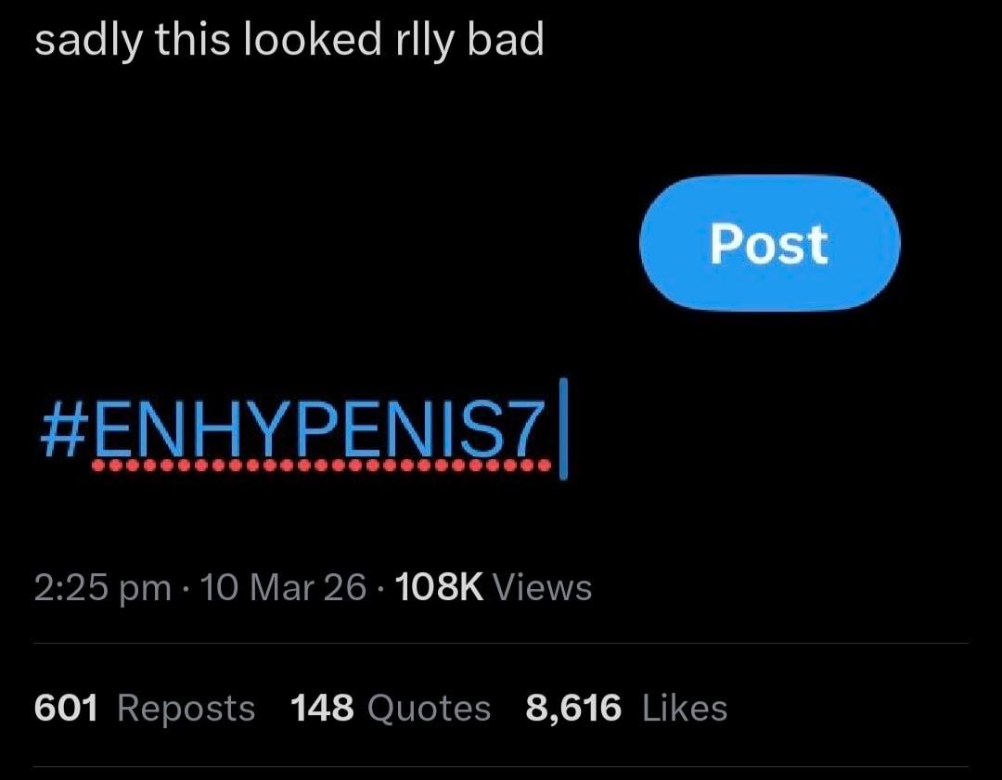
Task: Open the 148 Quotes list
Action: tap(390, 709)
